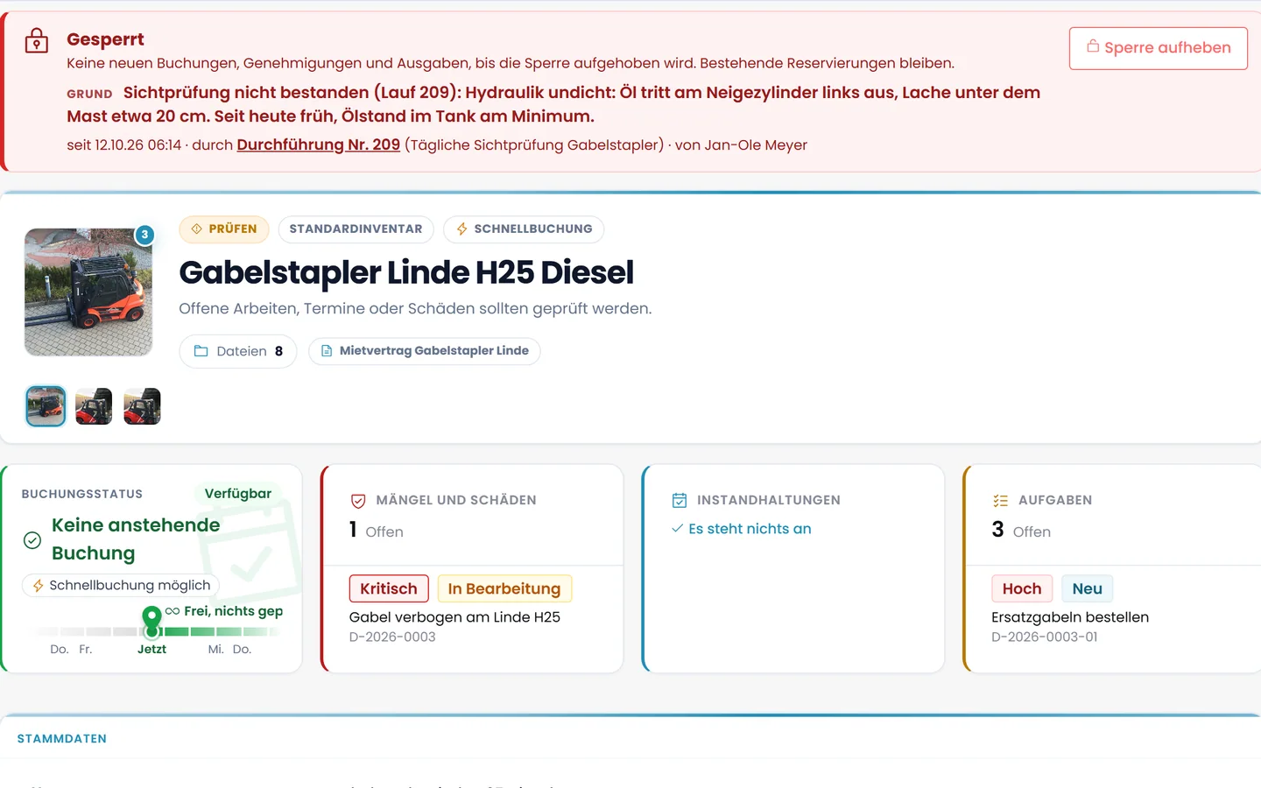Click the diamond icon in the PRÜFEN badge
Screen dimensions: 1261x788
(x=197, y=229)
